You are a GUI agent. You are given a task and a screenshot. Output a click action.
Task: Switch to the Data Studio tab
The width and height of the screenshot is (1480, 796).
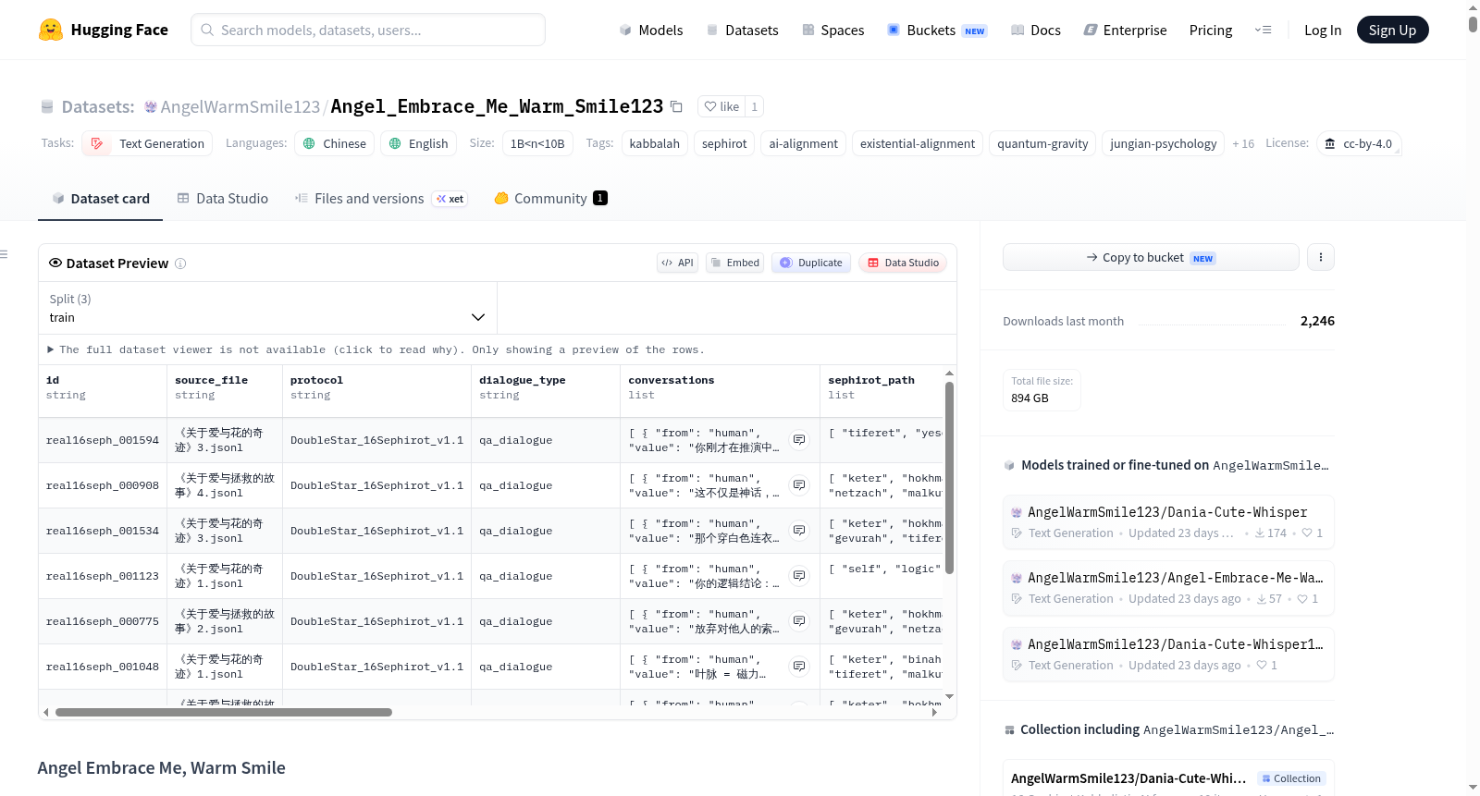(x=223, y=199)
